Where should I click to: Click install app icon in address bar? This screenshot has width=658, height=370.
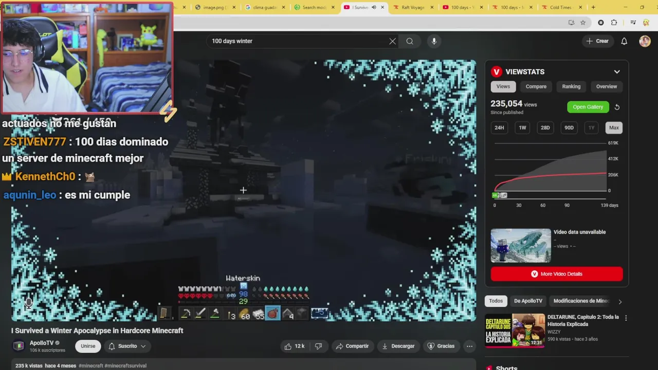pos(571,23)
